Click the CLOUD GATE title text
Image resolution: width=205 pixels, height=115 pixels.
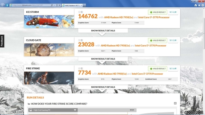click(x=34, y=40)
